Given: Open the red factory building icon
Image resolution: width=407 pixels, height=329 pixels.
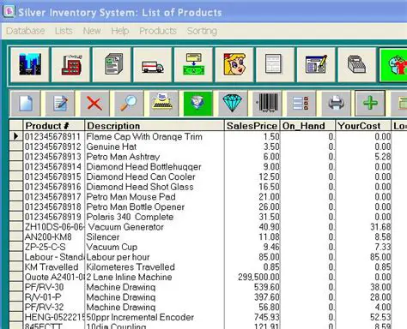Looking at the screenshot, I should pos(70,65).
